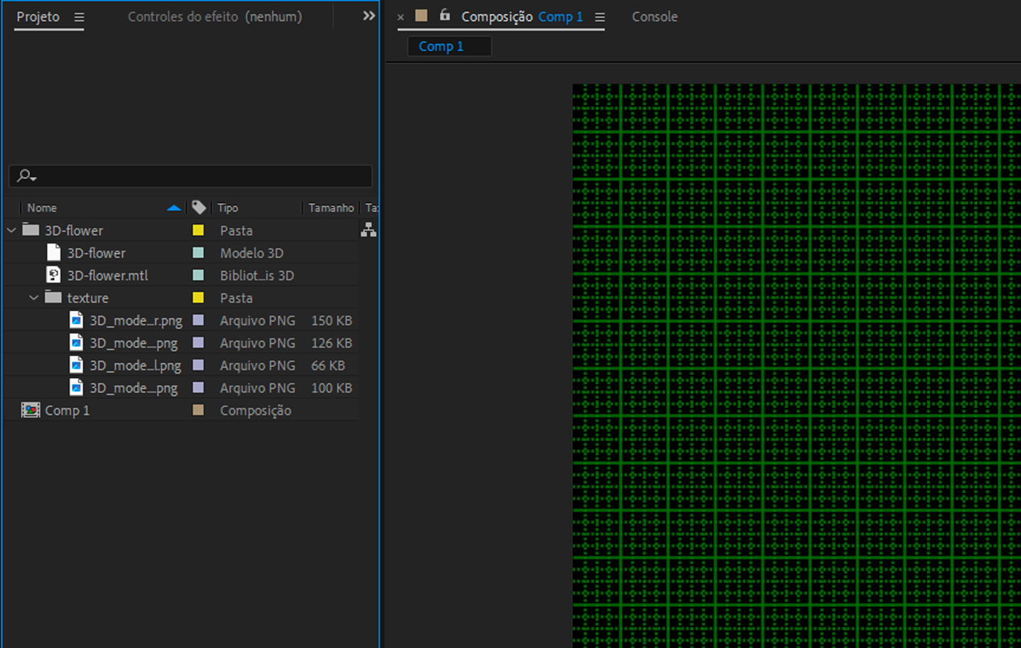Click the tag label column header icon
The width and height of the screenshot is (1021, 648).
[199, 207]
